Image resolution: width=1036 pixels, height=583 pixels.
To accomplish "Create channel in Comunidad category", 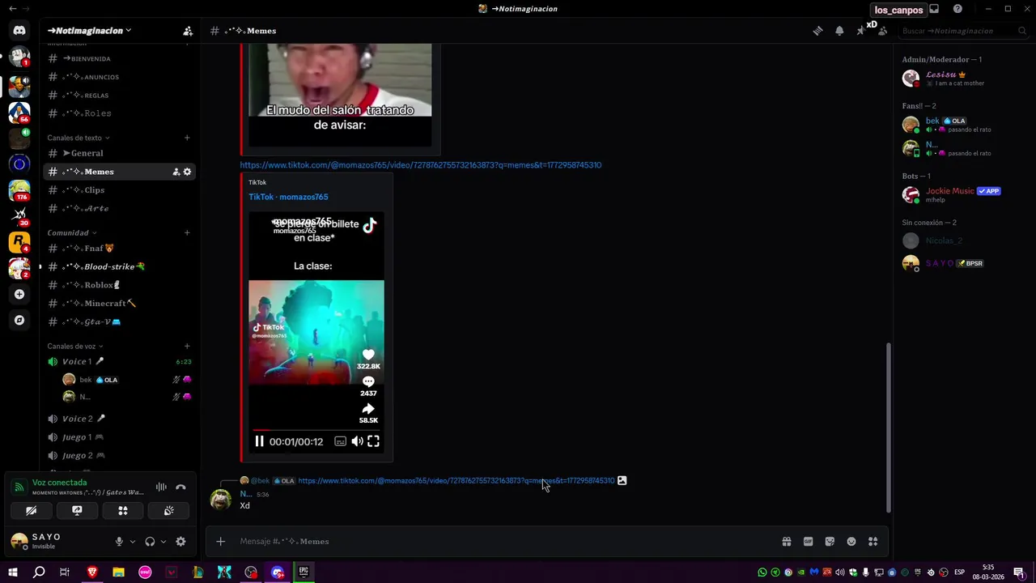I will pyautogui.click(x=187, y=232).
